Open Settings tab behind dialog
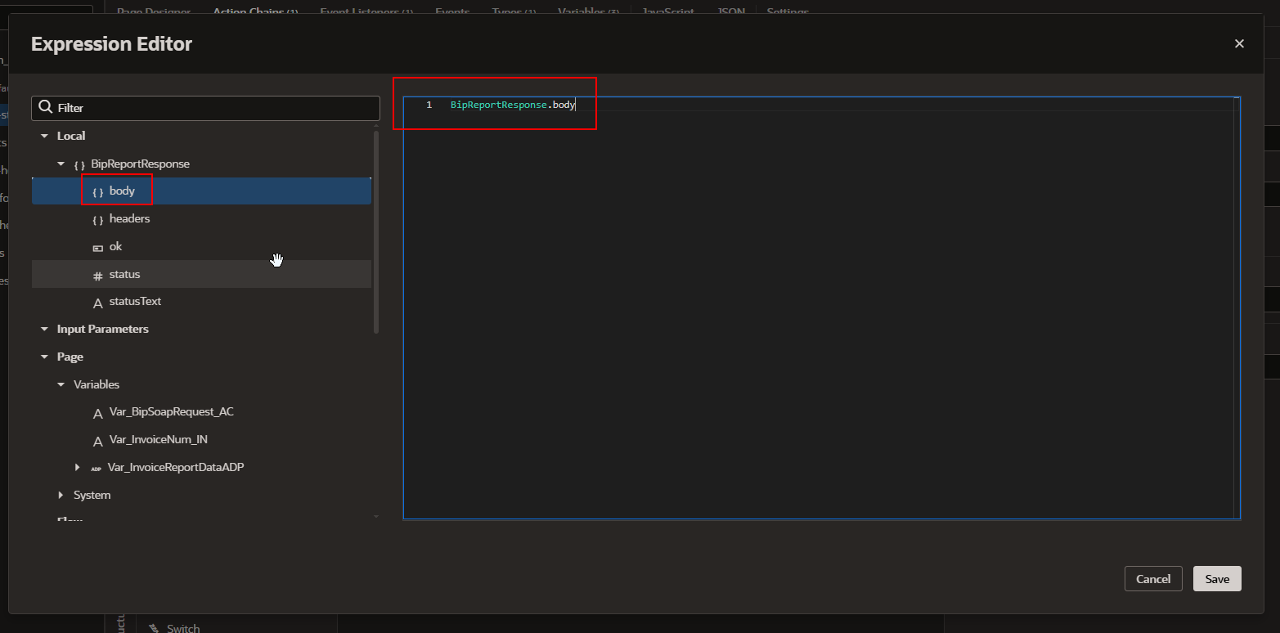The width and height of the screenshot is (1280, 633). [788, 12]
